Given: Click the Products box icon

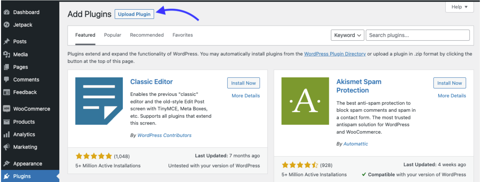Looking at the screenshot, I should pyautogui.click(x=7, y=122).
